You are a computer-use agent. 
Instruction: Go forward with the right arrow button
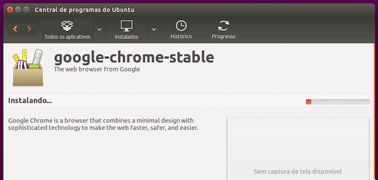pyautogui.click(x=29, y=29)
